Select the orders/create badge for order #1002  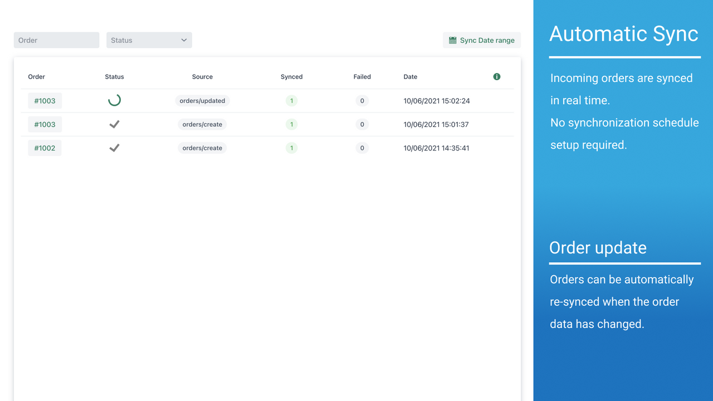coord(202,148)
